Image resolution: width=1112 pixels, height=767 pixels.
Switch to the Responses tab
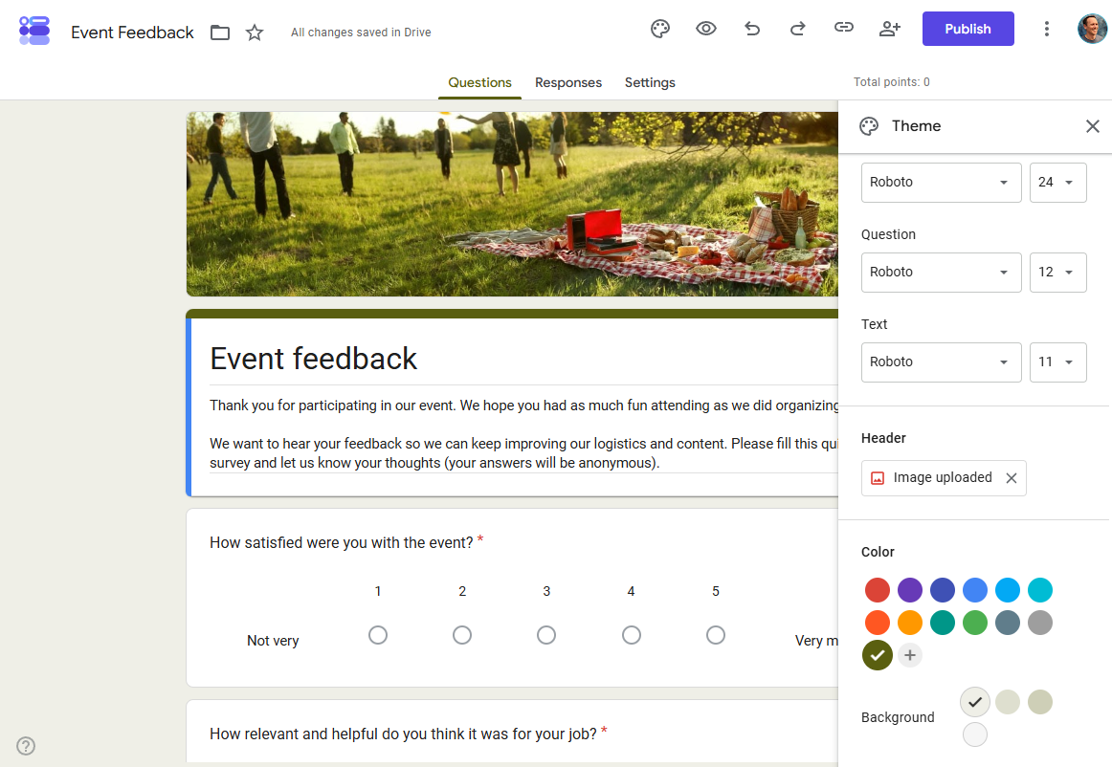tap(568, 82)
